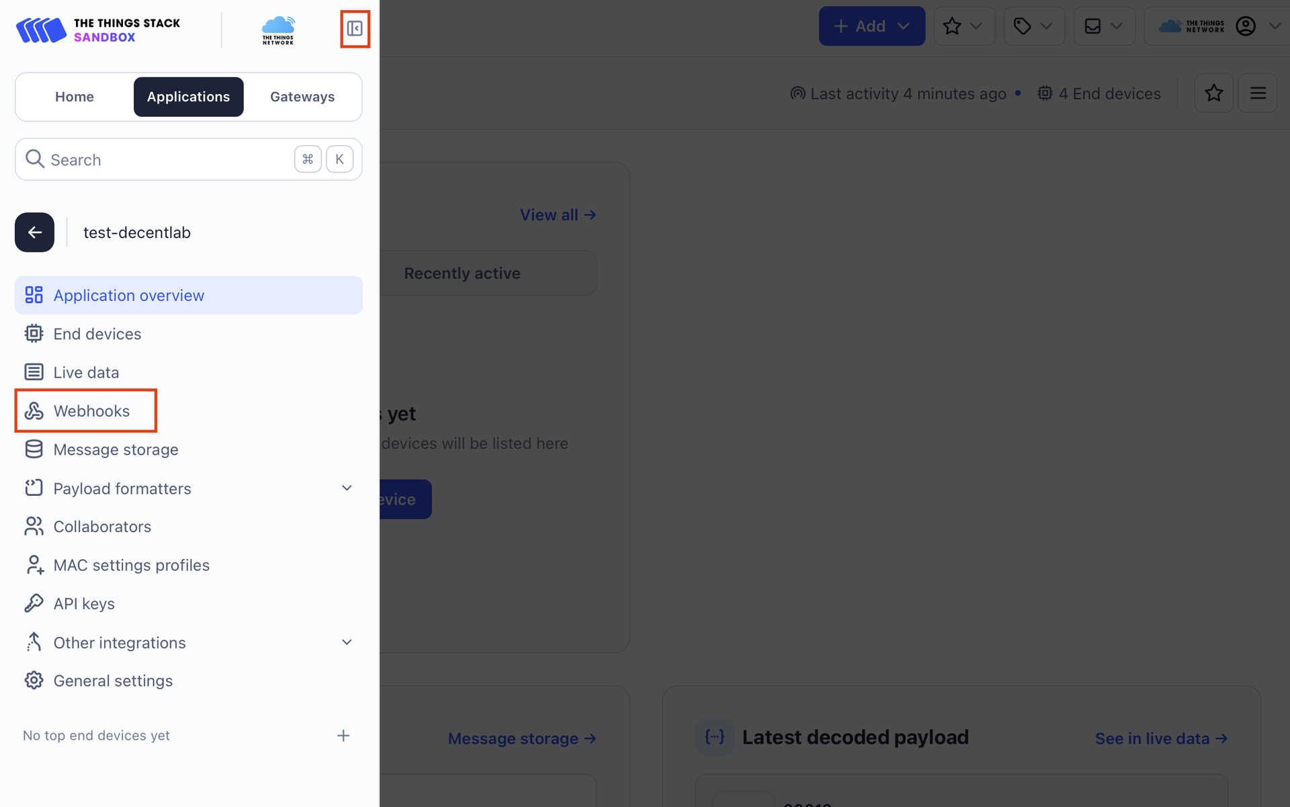Click the API keys key icon
The image size is (1290, 807).
click(x=34, y=603)
